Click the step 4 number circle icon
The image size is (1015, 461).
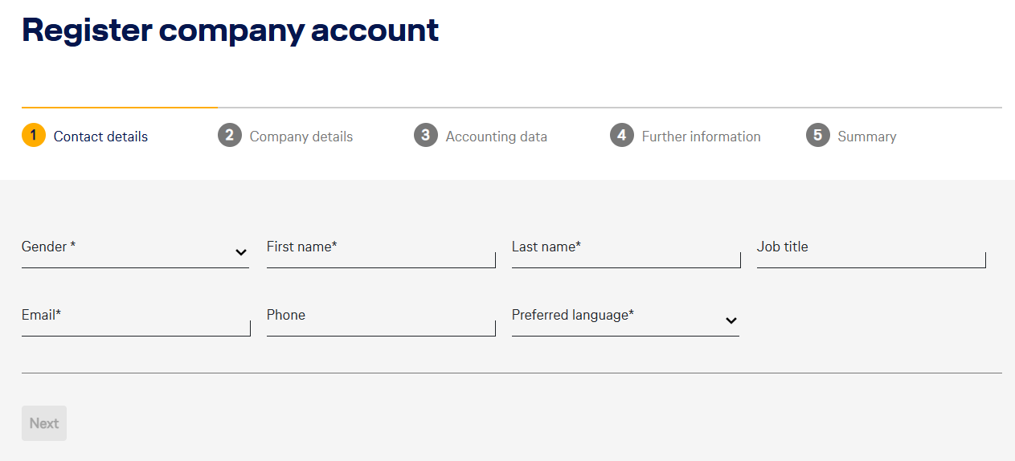[621, 136]
